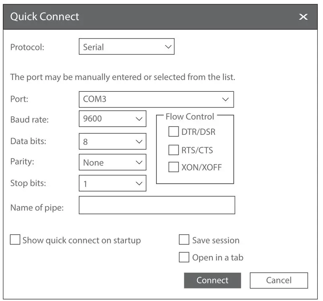
Task: Click the Cancel button
Action: 279,280
